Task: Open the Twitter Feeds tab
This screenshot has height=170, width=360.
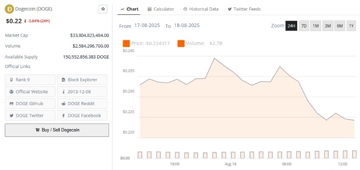Action: 244,9
